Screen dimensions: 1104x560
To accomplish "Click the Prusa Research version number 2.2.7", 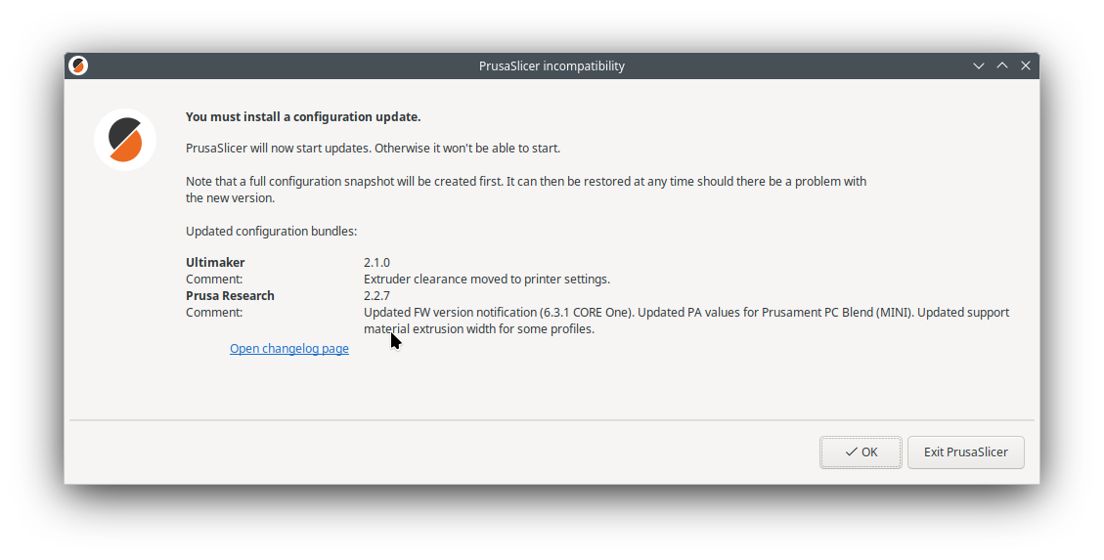I will [376, 296].
